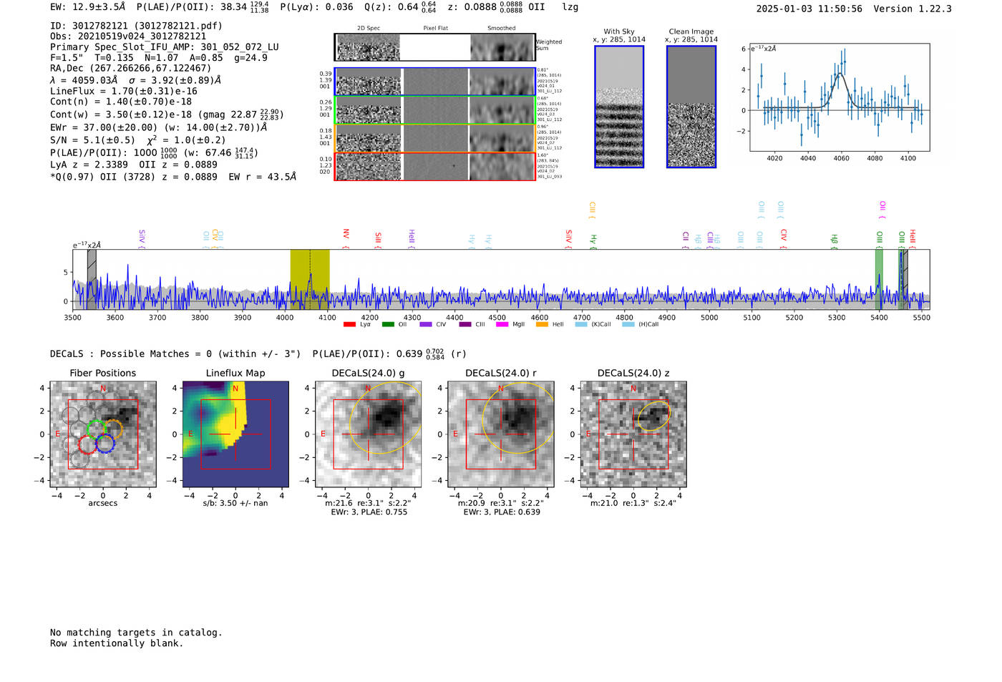The height and width of the screenshot is (682, 1002).
Task: Click the purple CIV legend swatch
Action: pyautogui.click(x=426, y=324)
